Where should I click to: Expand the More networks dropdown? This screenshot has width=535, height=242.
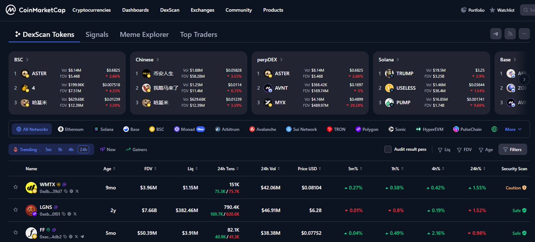[x=513, y=129]
